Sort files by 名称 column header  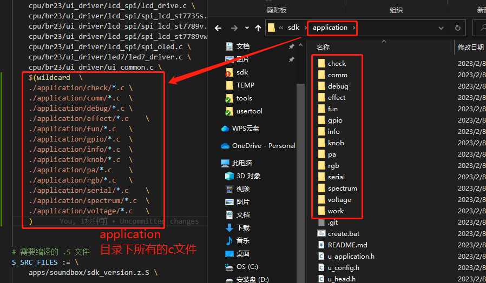[x=323, y=48]
